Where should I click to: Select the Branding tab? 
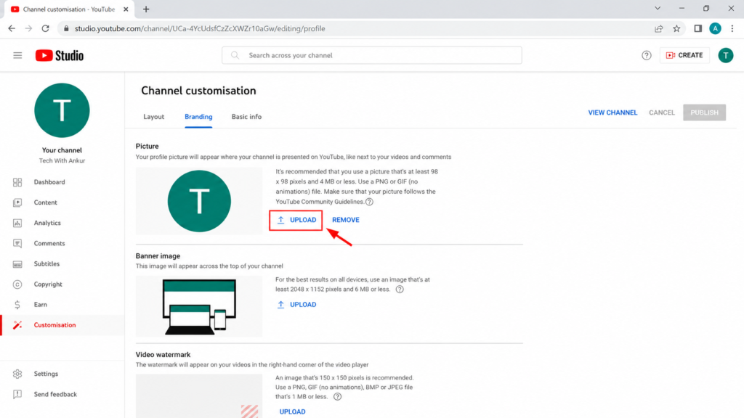pos(198,117)
